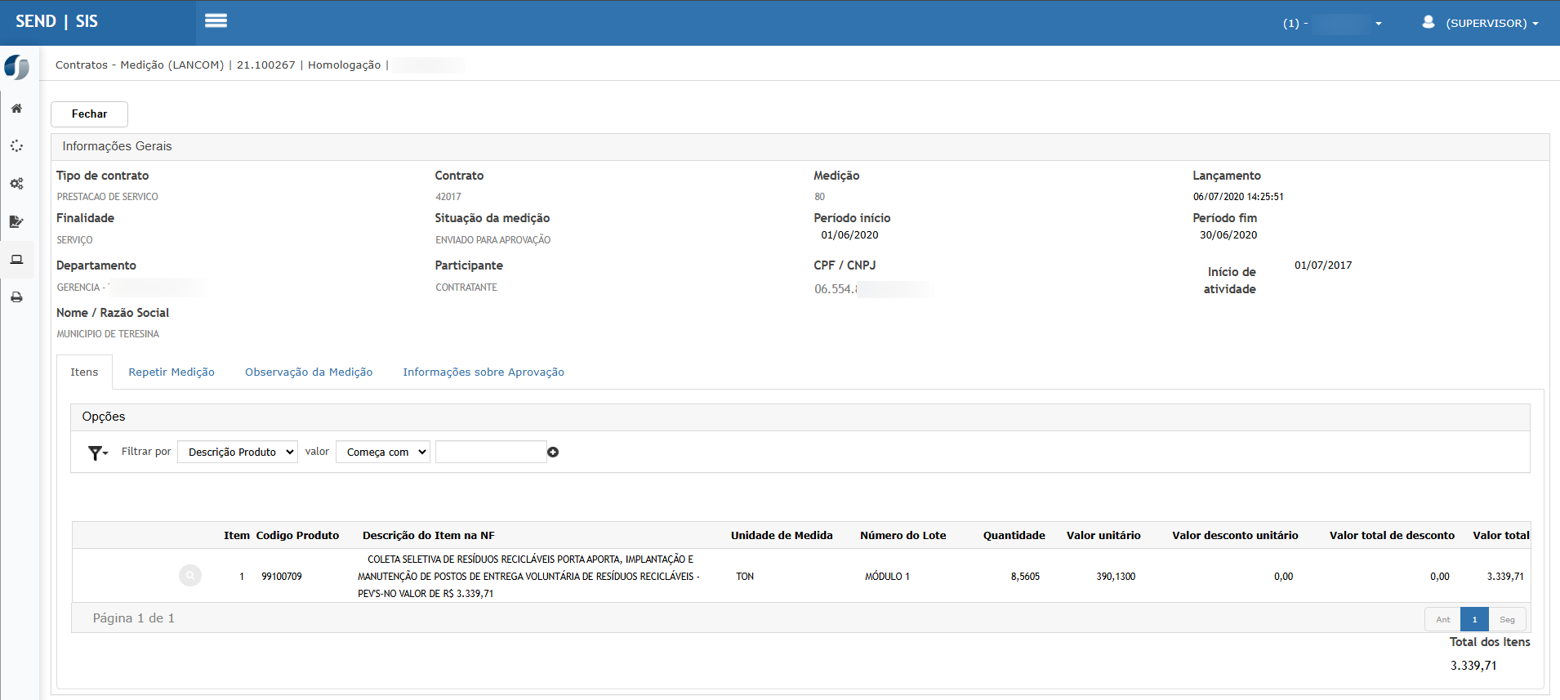1560x700 pixels.
Task: Open the Observação da Medição tab
Action: pyautogui.click(x=309, y=372)
